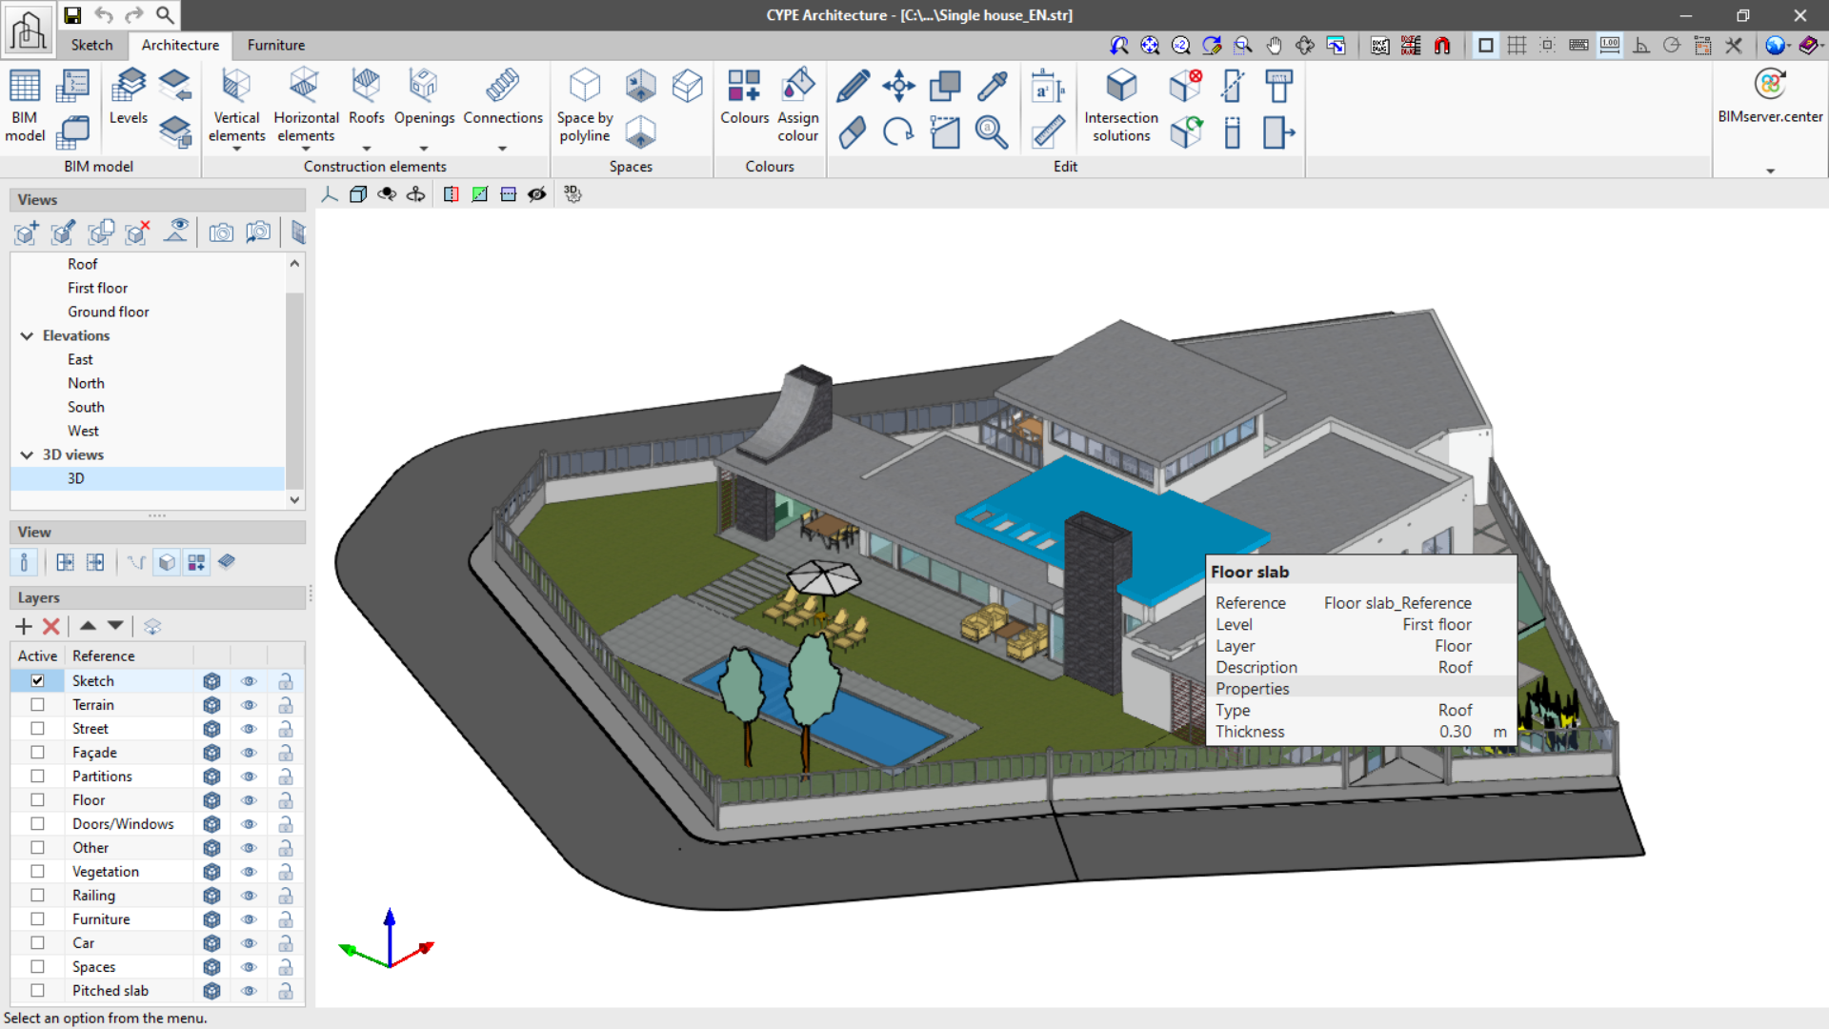Image resolution: width=1829 pixels, height=1029 pixels.
Task: Open the Openings dropdown arrow
Action: click(x=424, y=149)
